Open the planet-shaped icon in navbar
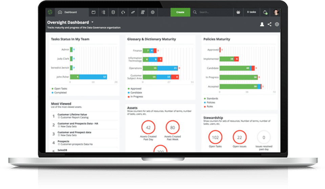Image resolution: width=325 pixels, height=189 pixels. coord(133,12)
